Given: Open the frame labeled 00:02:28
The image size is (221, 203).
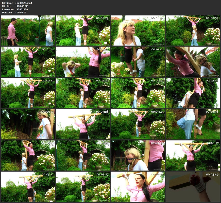Looking at the screenshot, I should (83, 93).
